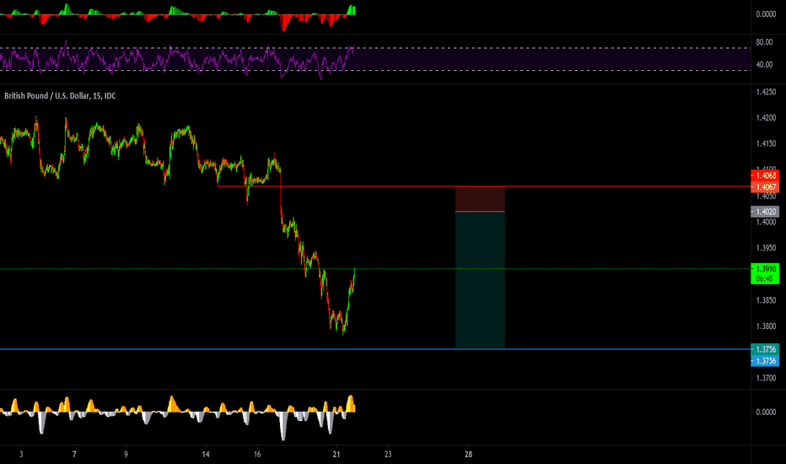Select the red stop-loss zone of the short position
Screen dimensions: 786x464
480,199
